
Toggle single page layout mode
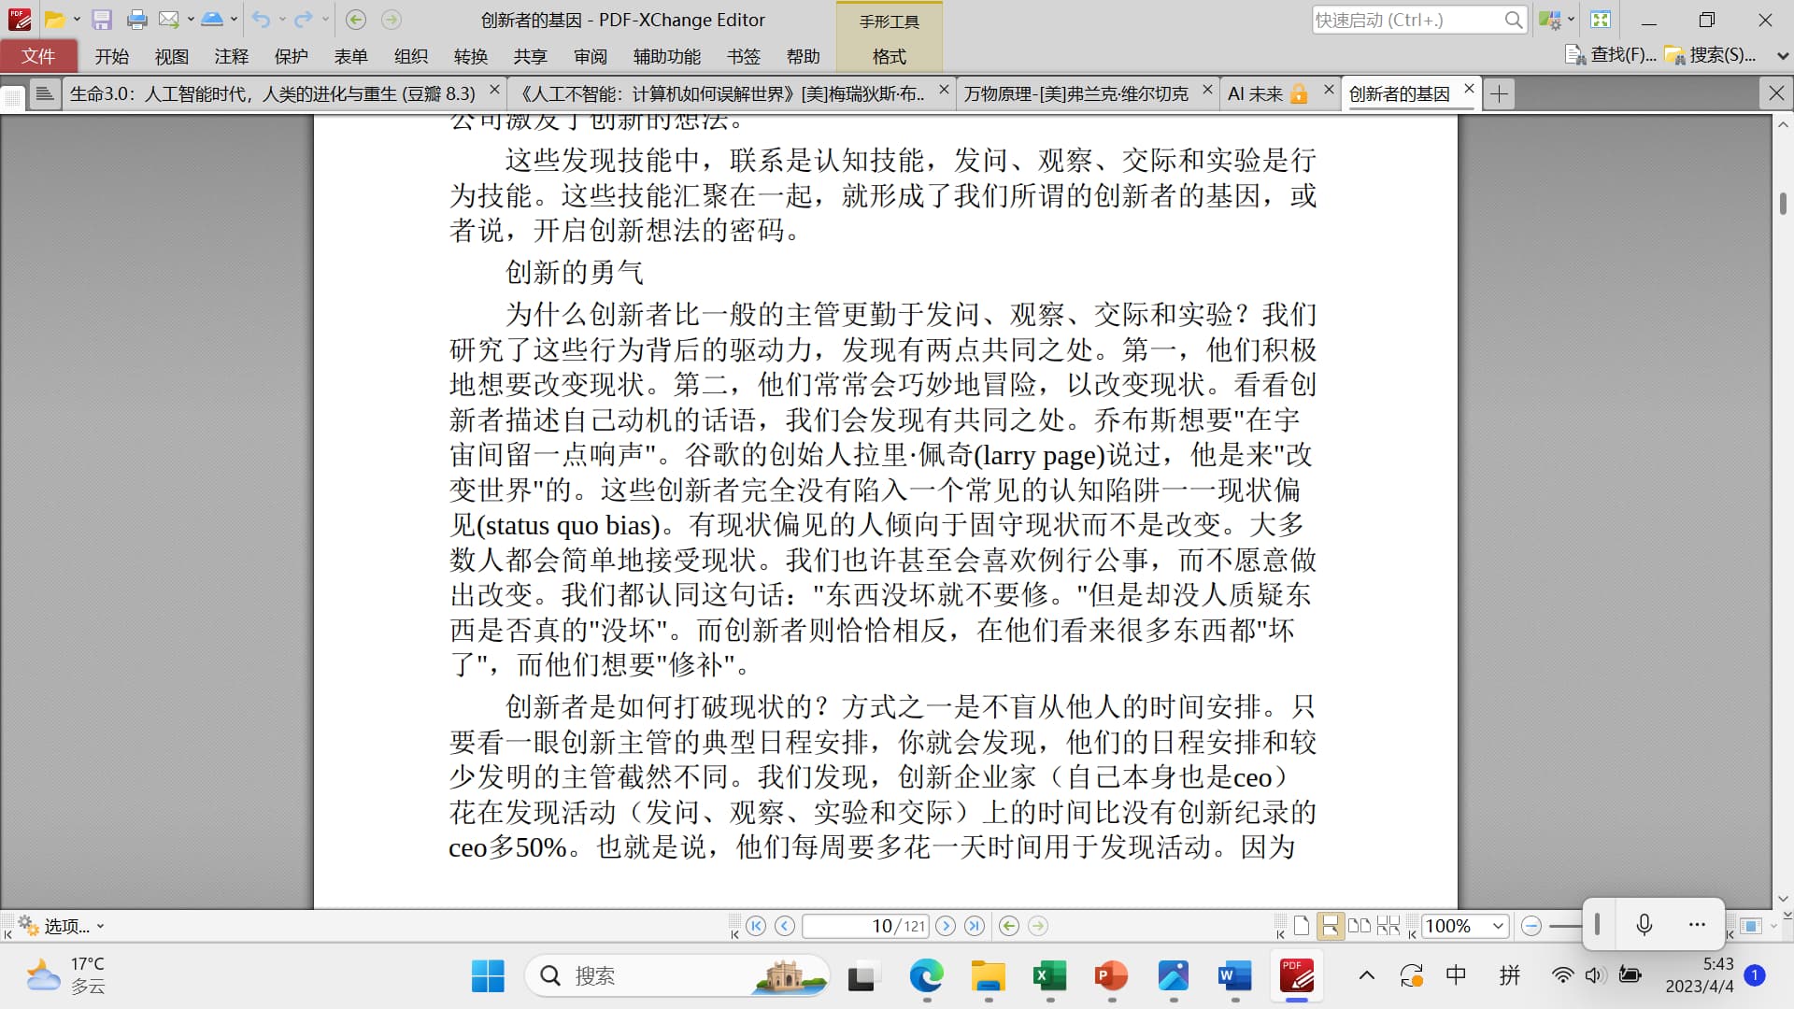(1301, 926)
